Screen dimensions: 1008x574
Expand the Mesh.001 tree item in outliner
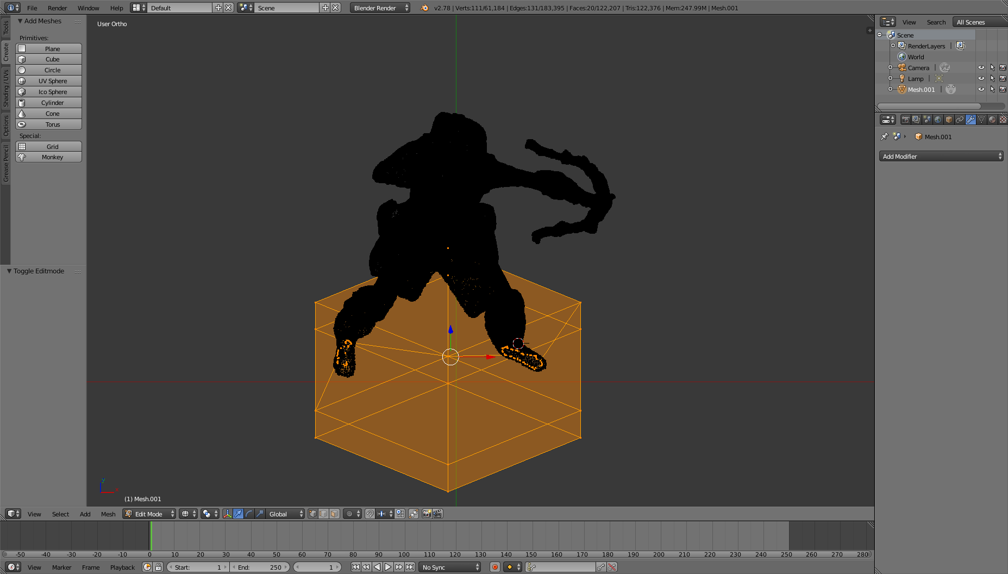(890, 89)
